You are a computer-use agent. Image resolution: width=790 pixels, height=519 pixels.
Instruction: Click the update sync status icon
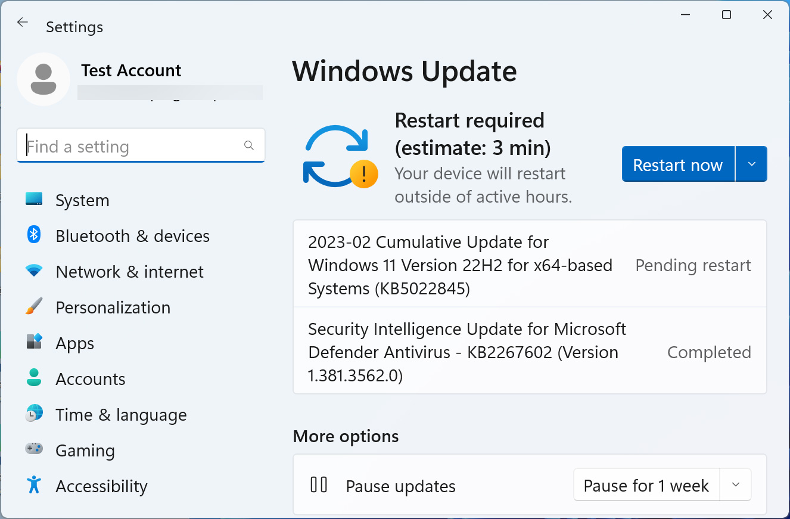click(340, 156)
